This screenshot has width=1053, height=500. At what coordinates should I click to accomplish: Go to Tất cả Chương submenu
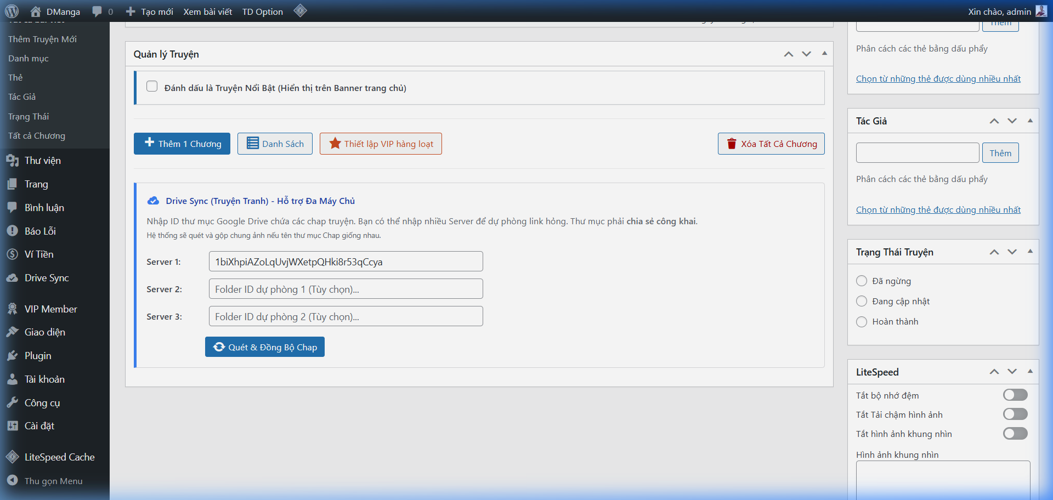(37, 136)
